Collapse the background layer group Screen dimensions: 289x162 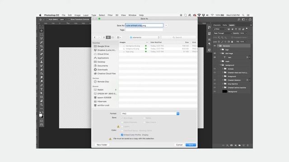pyautogui.click(x=220, y=65)
